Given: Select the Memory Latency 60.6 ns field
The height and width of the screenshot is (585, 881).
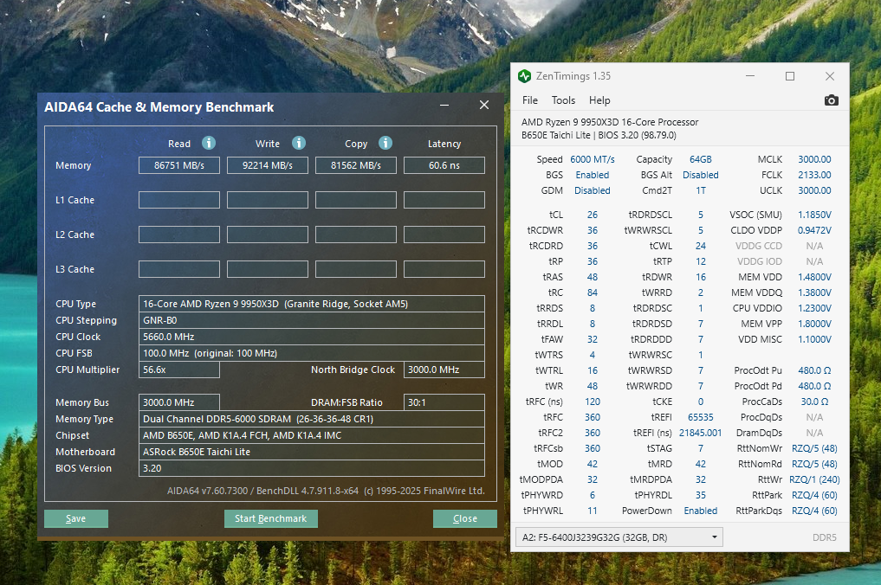Looking at the screenshot, I should [444, 165].
